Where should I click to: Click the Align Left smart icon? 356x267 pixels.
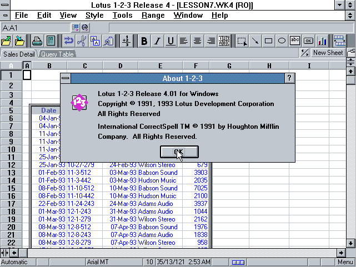pos(184,41)
